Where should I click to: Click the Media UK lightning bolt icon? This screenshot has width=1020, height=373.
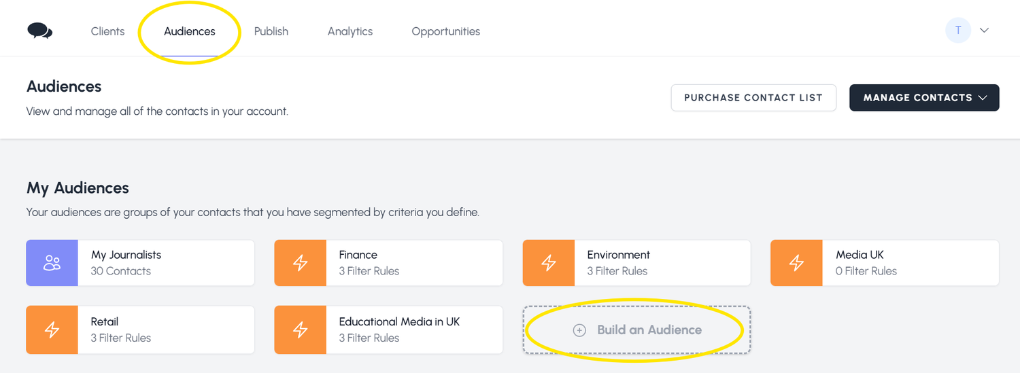796,263
